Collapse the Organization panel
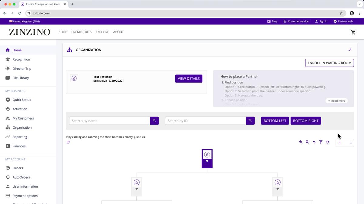 click(x=350, y=50)
